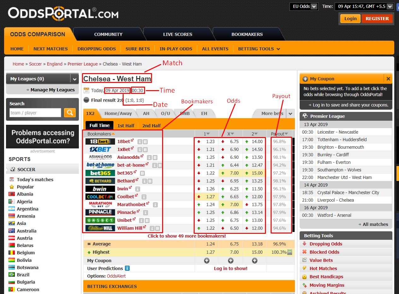Open Hot Matches tool
Screen dimensions: 399x294
point(323,268)
